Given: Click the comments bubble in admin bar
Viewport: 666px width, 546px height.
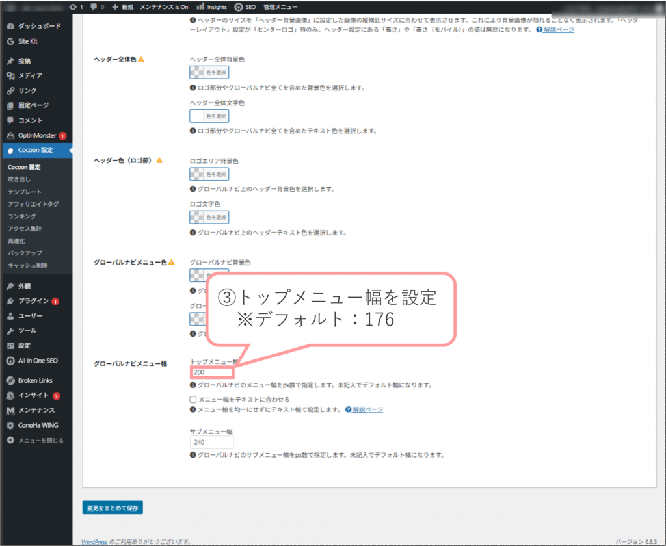Looking at the screenshot, I should pos(95,7).
